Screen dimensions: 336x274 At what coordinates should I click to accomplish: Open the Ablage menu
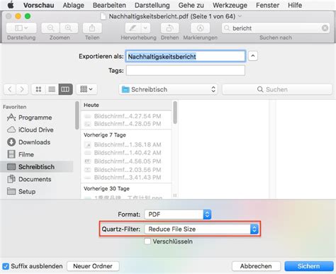73,5
